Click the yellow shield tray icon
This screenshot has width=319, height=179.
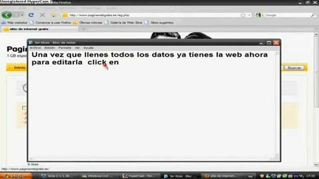click(262, 176)
